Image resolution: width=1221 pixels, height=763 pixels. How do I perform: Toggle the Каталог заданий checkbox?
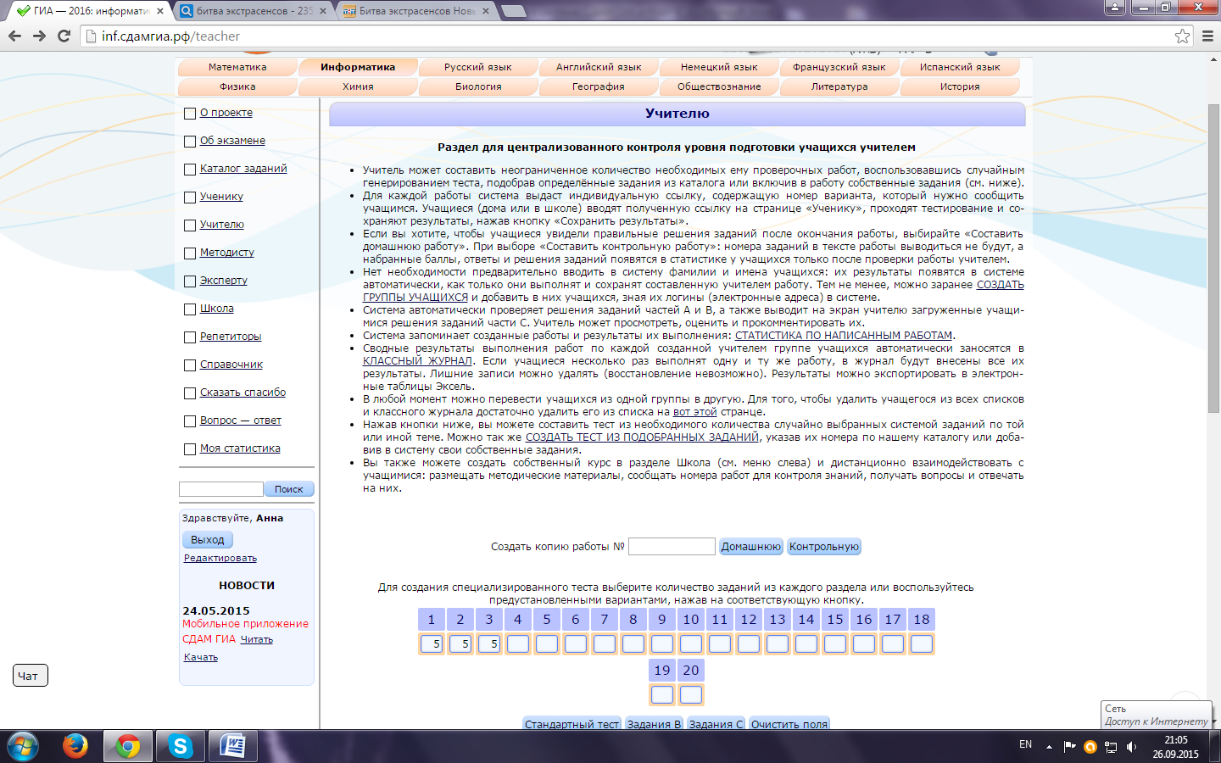tap(190, 170)
